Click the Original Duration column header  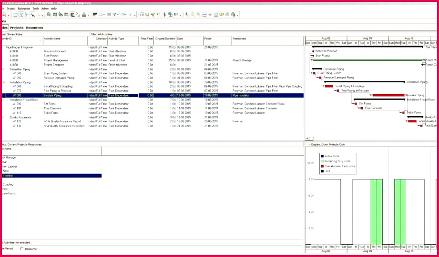tap(165, 39)
